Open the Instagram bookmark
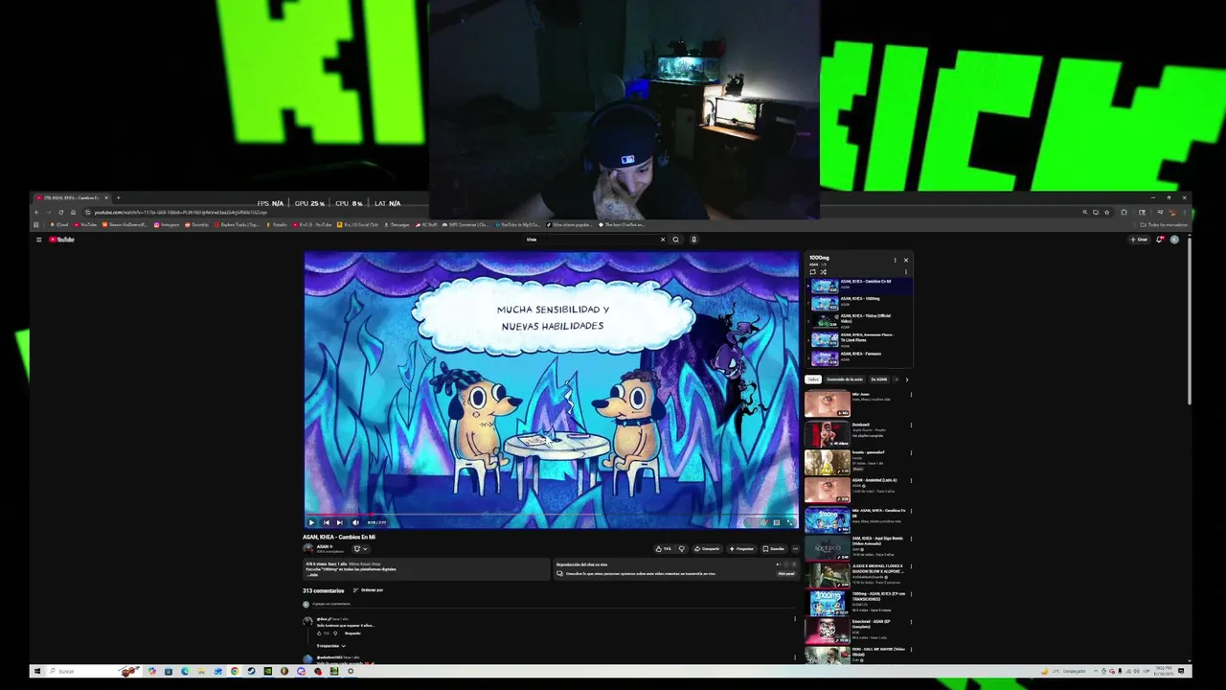1226x690 pixels. tap(168, 224)
